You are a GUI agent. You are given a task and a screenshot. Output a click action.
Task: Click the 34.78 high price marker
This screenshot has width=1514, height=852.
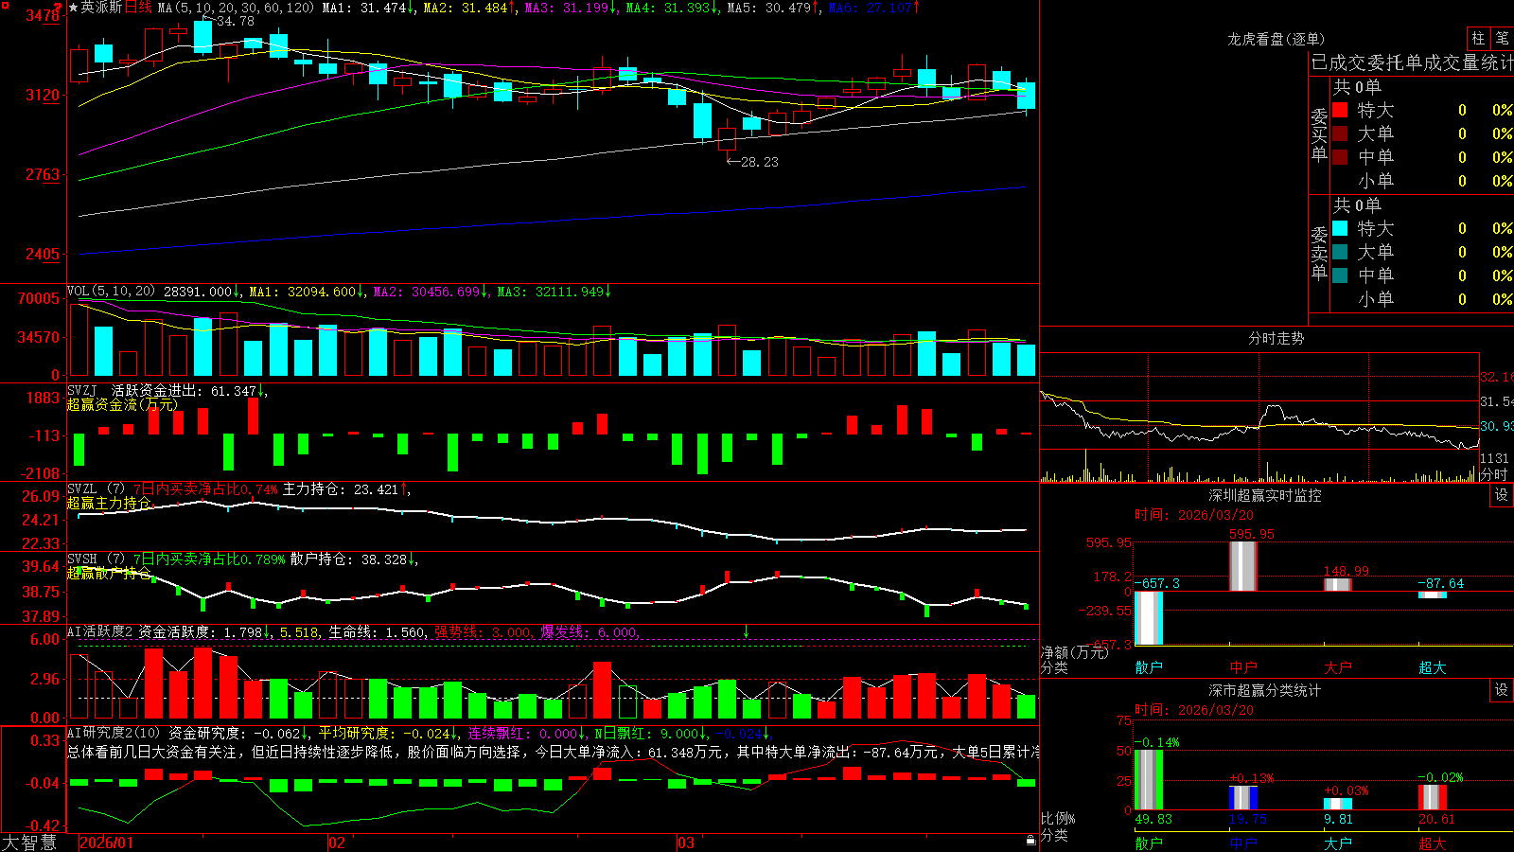235,21
